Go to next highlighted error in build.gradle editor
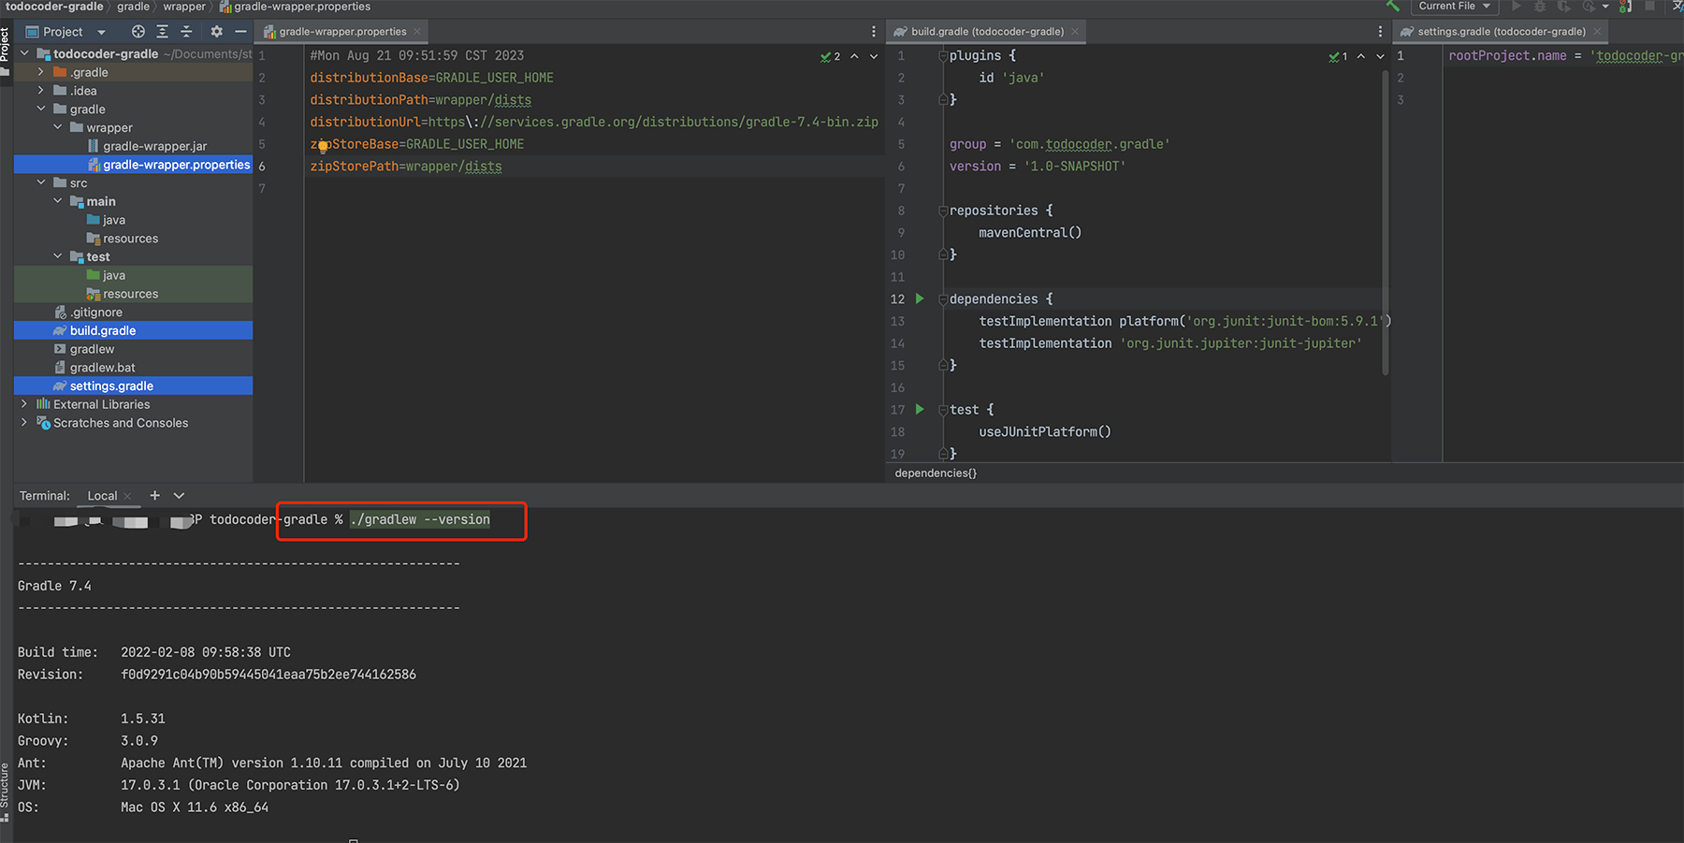 tap(1380, 57)
